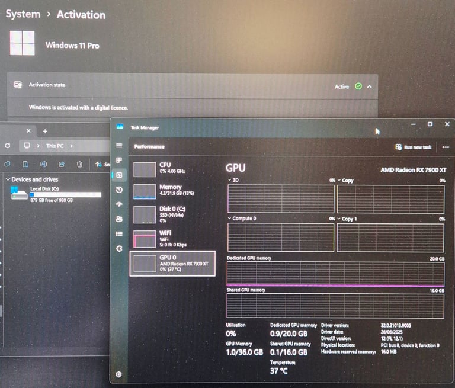
Task: Select Disk 0 (C:) in performance list
Action: click(172, 215)
